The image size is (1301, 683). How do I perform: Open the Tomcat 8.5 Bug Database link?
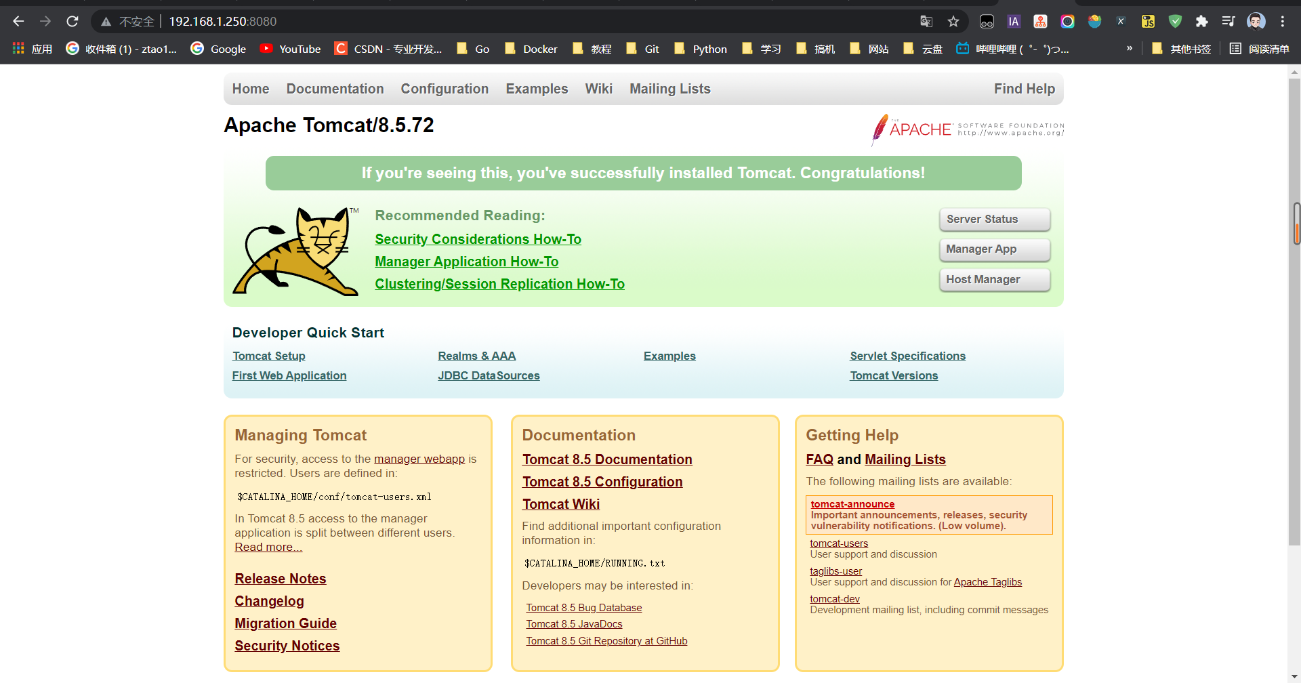584,608
